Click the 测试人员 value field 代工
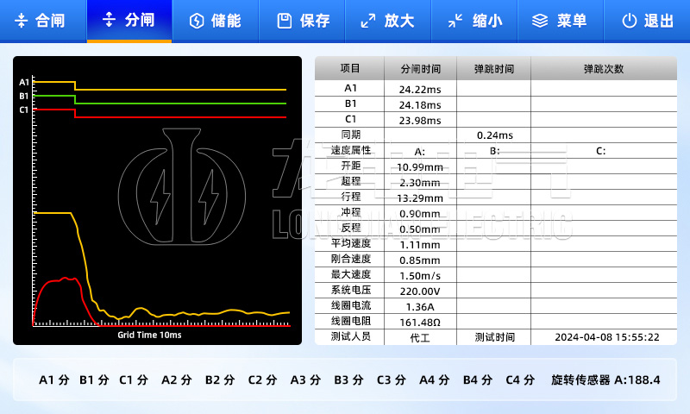Viewport: 690px width, 414px height. (x=419, y=338)
